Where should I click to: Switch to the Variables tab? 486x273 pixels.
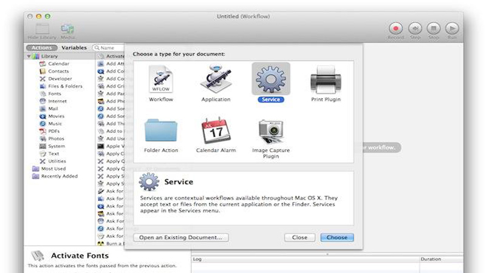coord(74,47)
